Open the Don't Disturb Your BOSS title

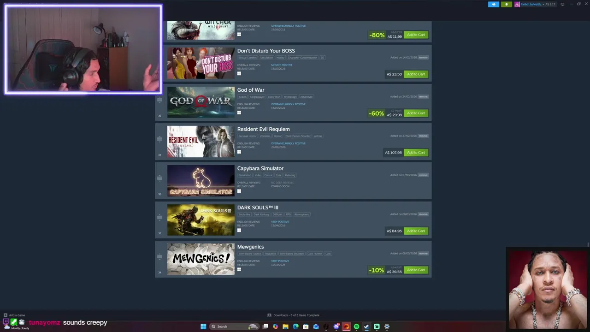[x=266, y=51]
